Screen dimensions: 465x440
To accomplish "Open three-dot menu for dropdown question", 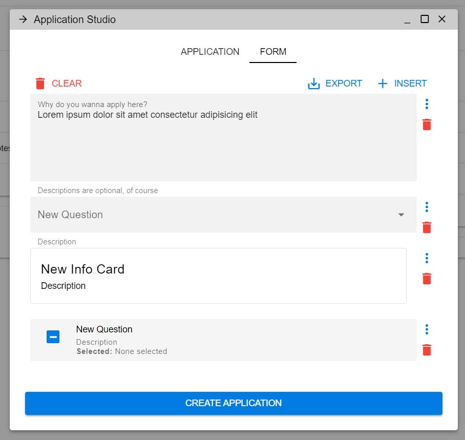I will [427, 207].
